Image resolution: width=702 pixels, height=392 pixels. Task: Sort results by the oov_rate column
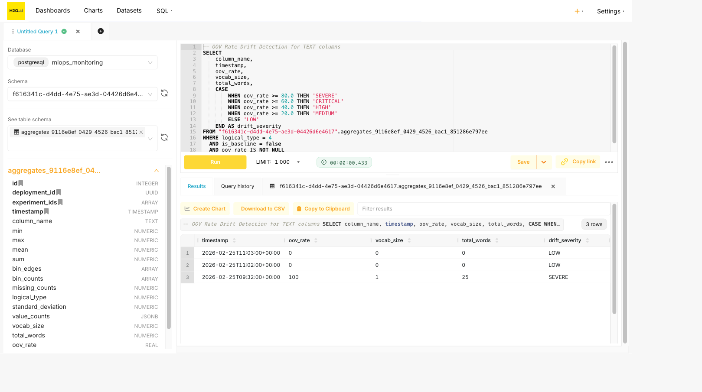316,240
